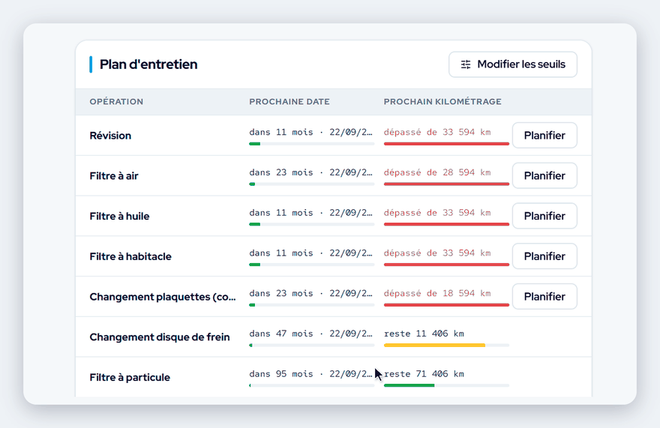Viewport: 660px width, 428px height.
Task: Click the PROCHAINE DATE column header
Action: 289,101
